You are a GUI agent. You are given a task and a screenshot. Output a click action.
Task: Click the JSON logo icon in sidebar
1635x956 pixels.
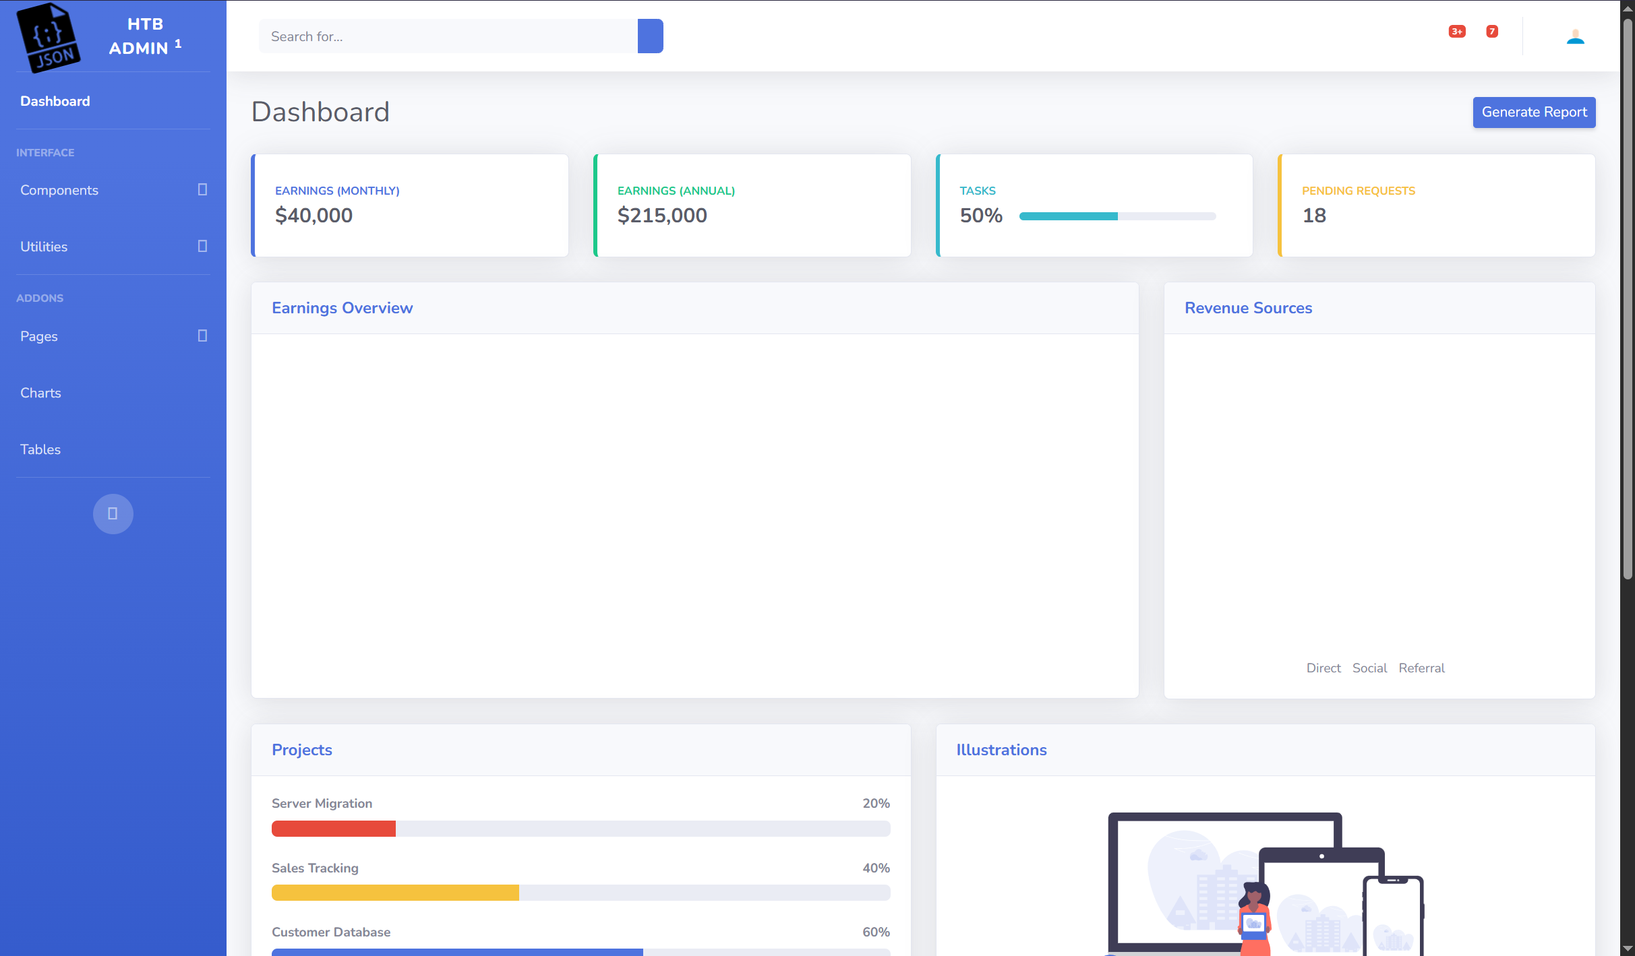49,37
